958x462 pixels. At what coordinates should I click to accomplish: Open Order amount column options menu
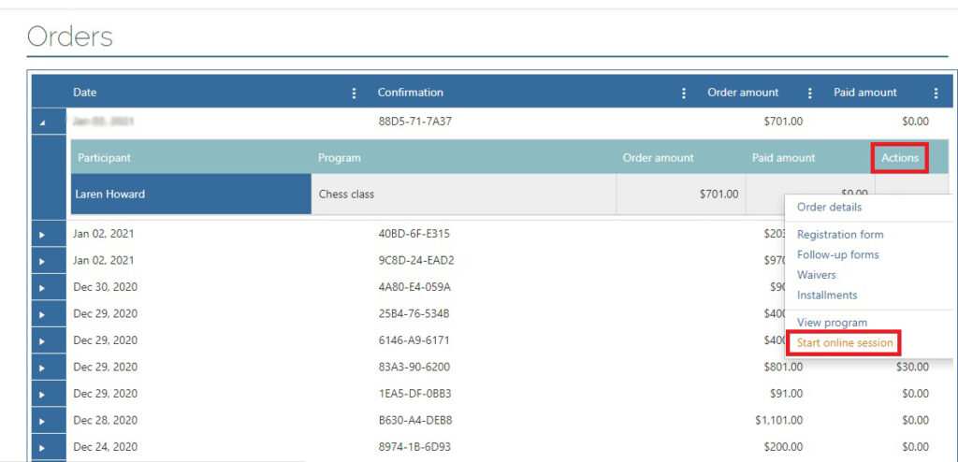810,93
